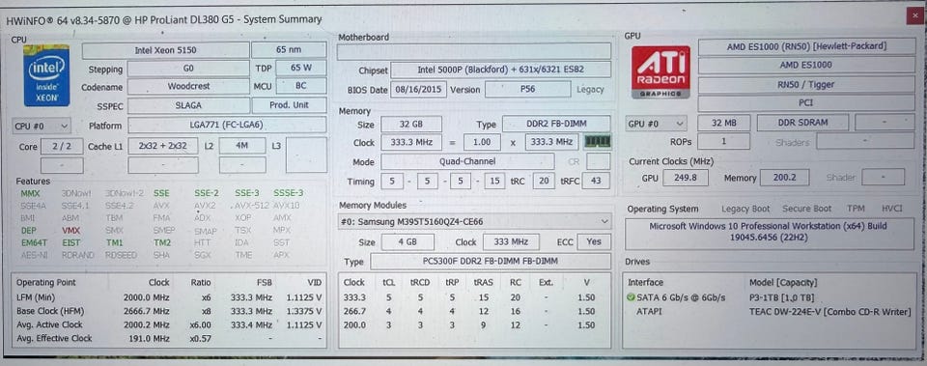Click the Intel Xeon logo

click(x=46, y=75)
